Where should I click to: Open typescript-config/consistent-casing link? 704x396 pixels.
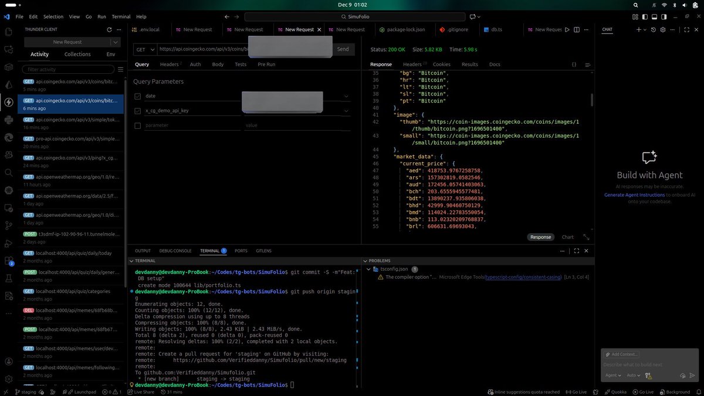(523, 277)
